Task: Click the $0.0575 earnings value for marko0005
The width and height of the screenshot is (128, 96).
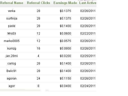Action: pos(65,41)
